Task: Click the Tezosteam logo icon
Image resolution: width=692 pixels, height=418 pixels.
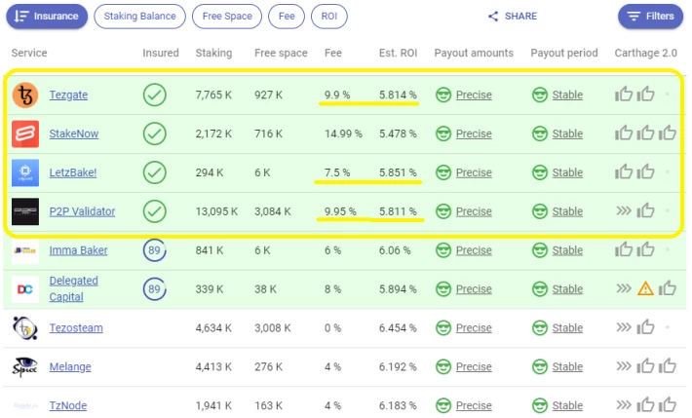Action: (x=25, y=328)
